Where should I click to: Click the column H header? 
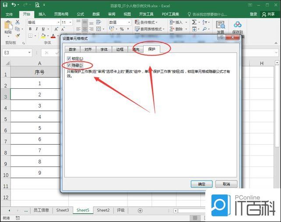pos(262,63)
